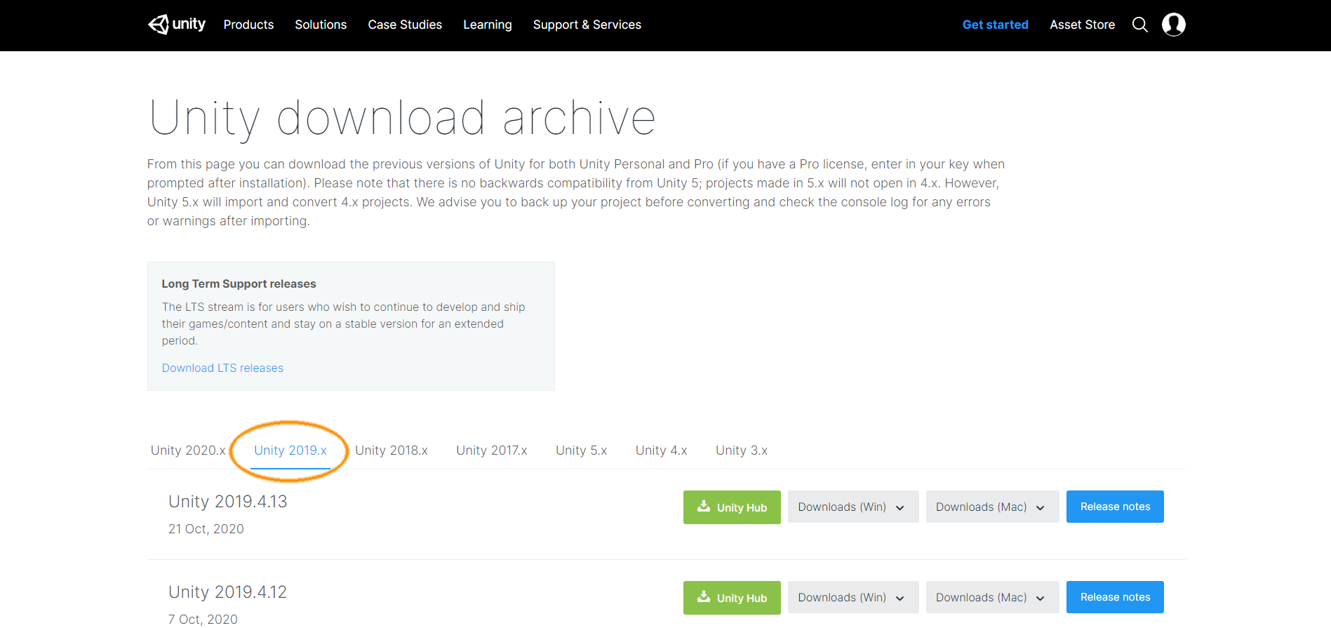The height and width of the screenshot is (628, 1331).
Task: Click the Get started link
Action: pyautogui.click(x=995, y=25)
